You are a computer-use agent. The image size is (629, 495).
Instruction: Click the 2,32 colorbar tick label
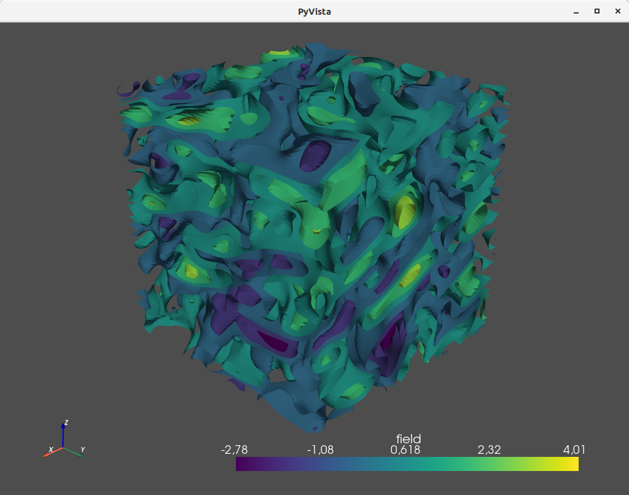coord(489,449)
